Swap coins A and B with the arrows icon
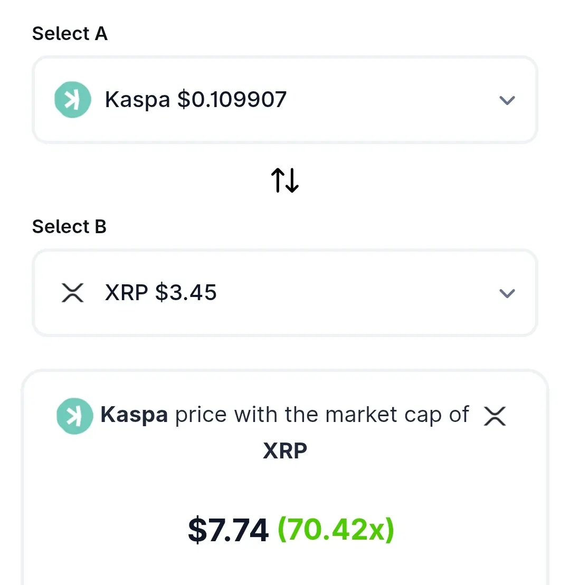The width and height of the screenshot is (570, 585). (285, 180)
